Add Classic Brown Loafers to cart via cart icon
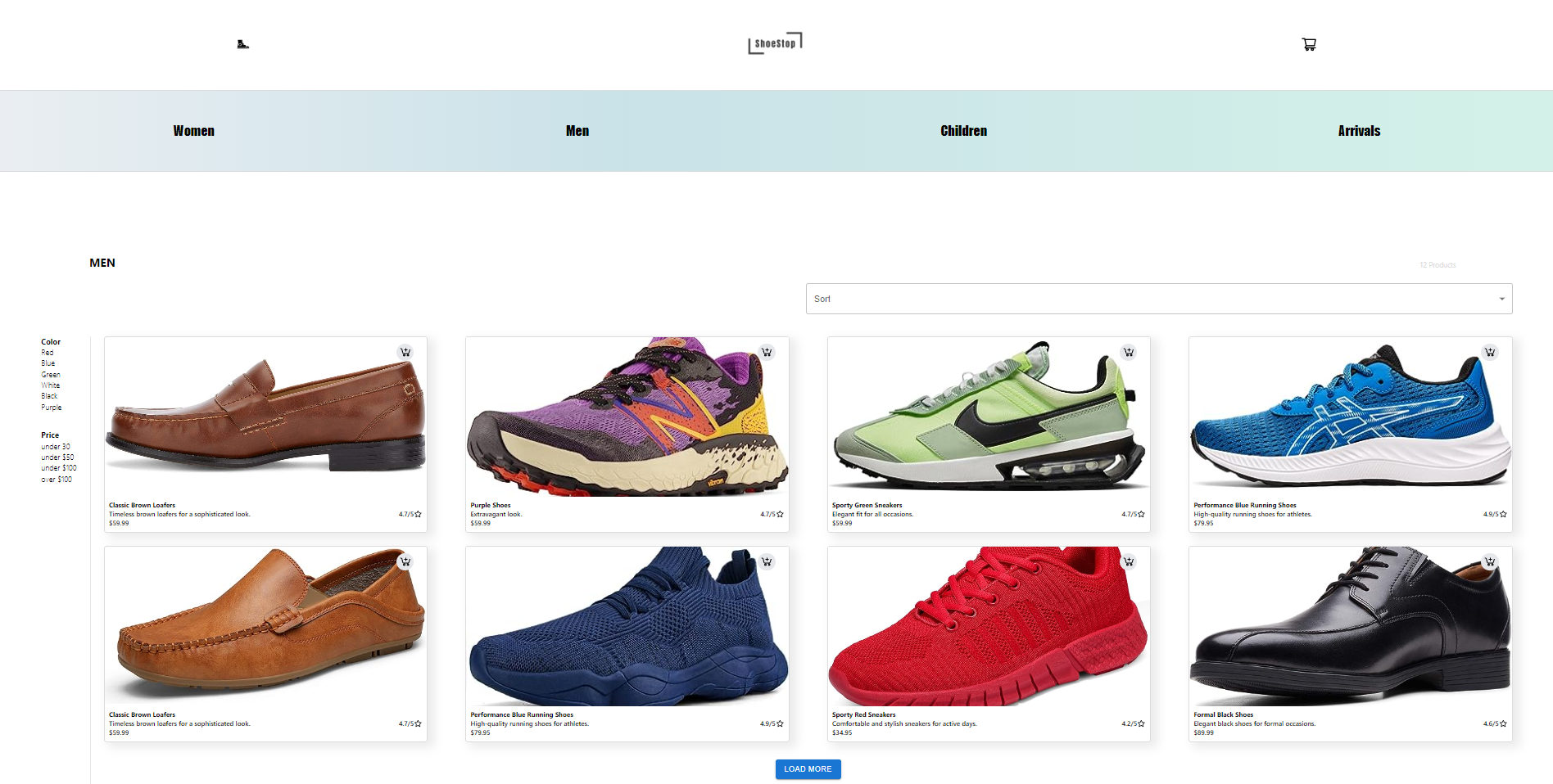 (406, 352)
